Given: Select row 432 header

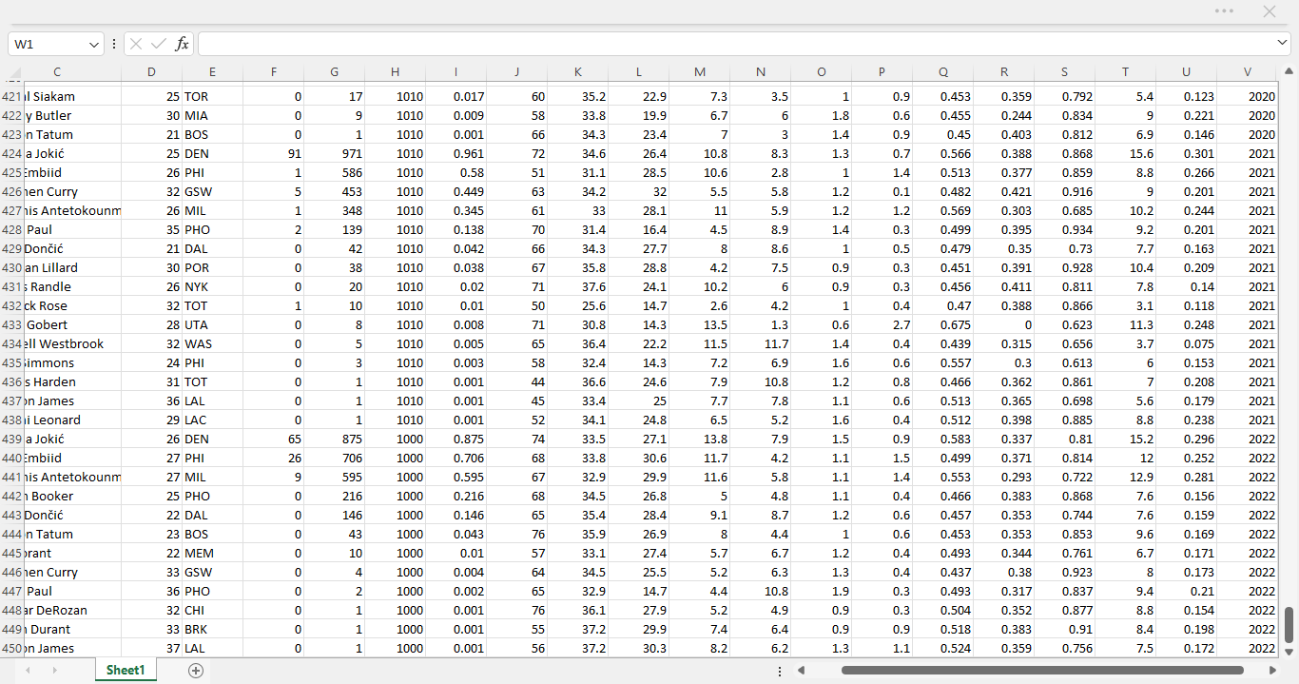Looking at the screenshot, I should point(11,305).
